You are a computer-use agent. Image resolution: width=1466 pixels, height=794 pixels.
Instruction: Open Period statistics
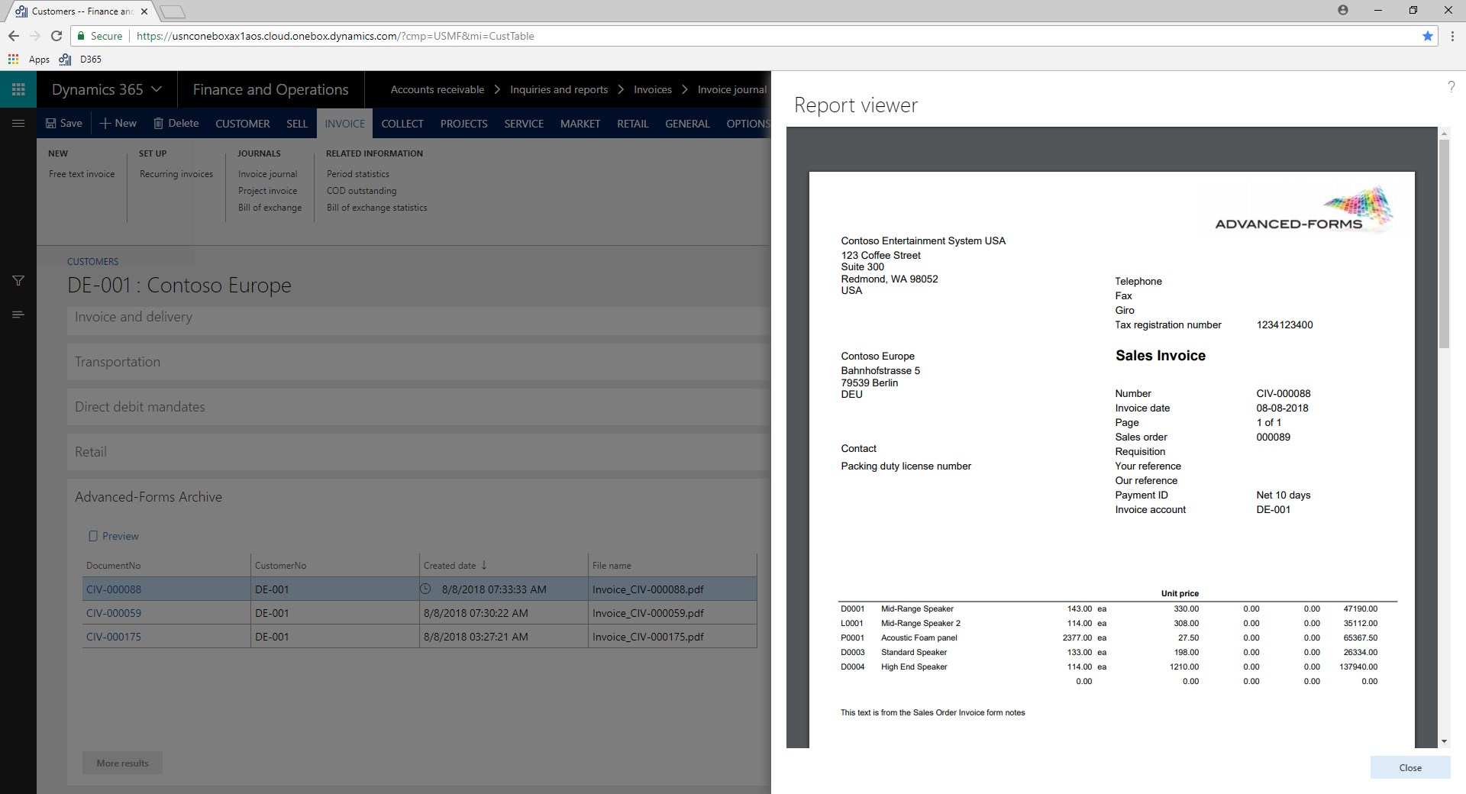[358, 174]
